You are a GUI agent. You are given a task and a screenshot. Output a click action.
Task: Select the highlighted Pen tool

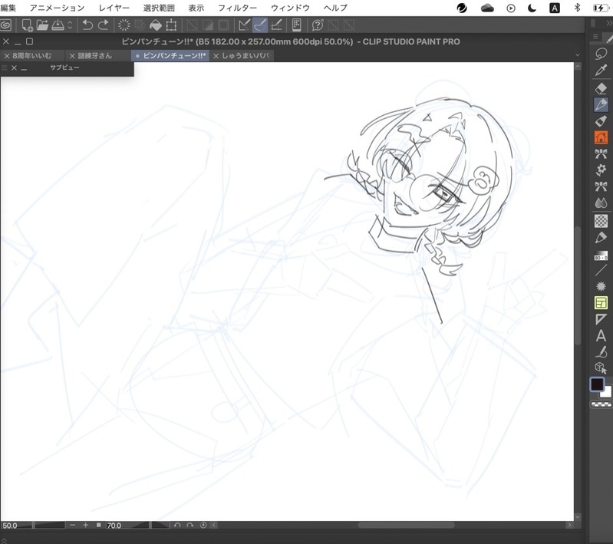(x=601, y=104)
